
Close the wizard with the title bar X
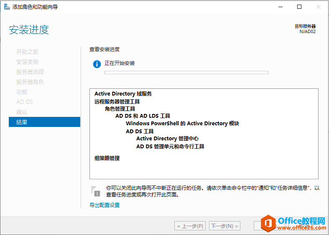pos(318,7)
